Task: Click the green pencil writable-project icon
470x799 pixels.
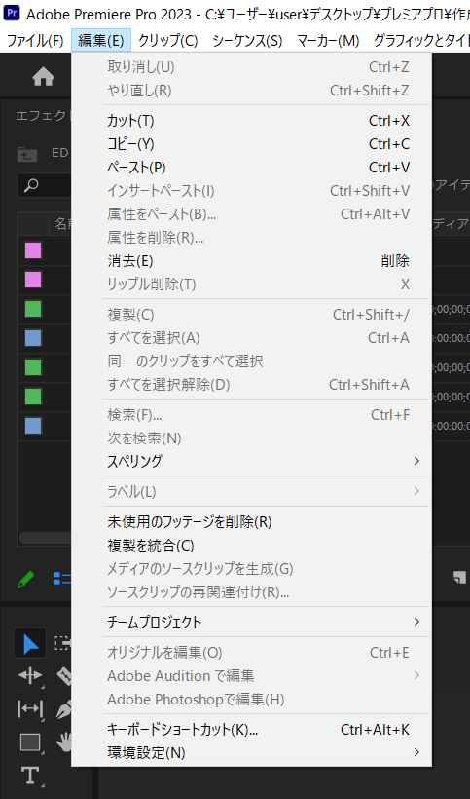Action: click(x=26, y=579)
